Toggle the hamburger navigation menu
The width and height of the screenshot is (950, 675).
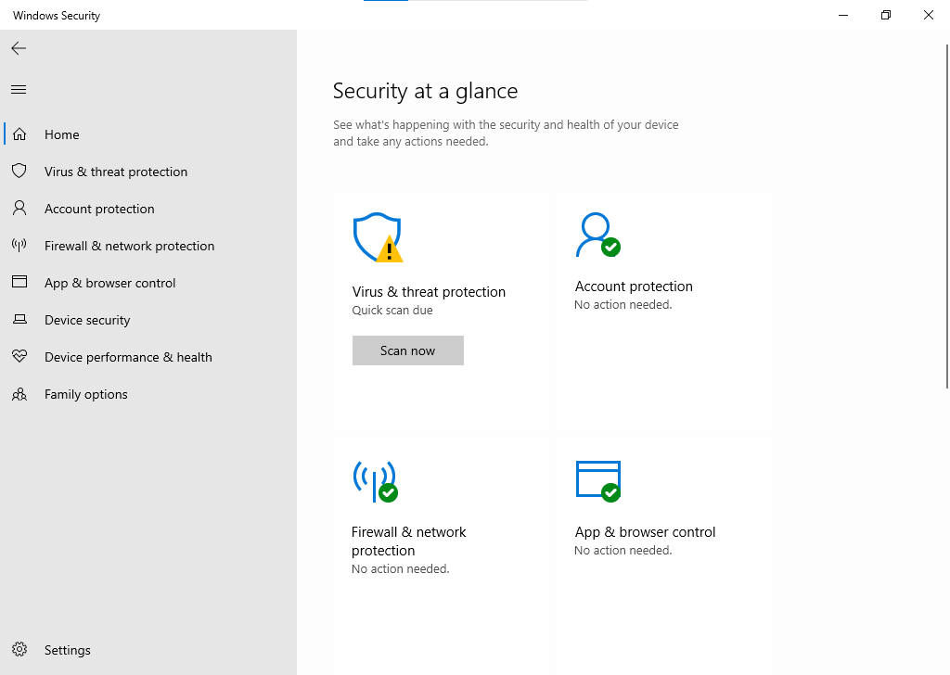[19, 90]
